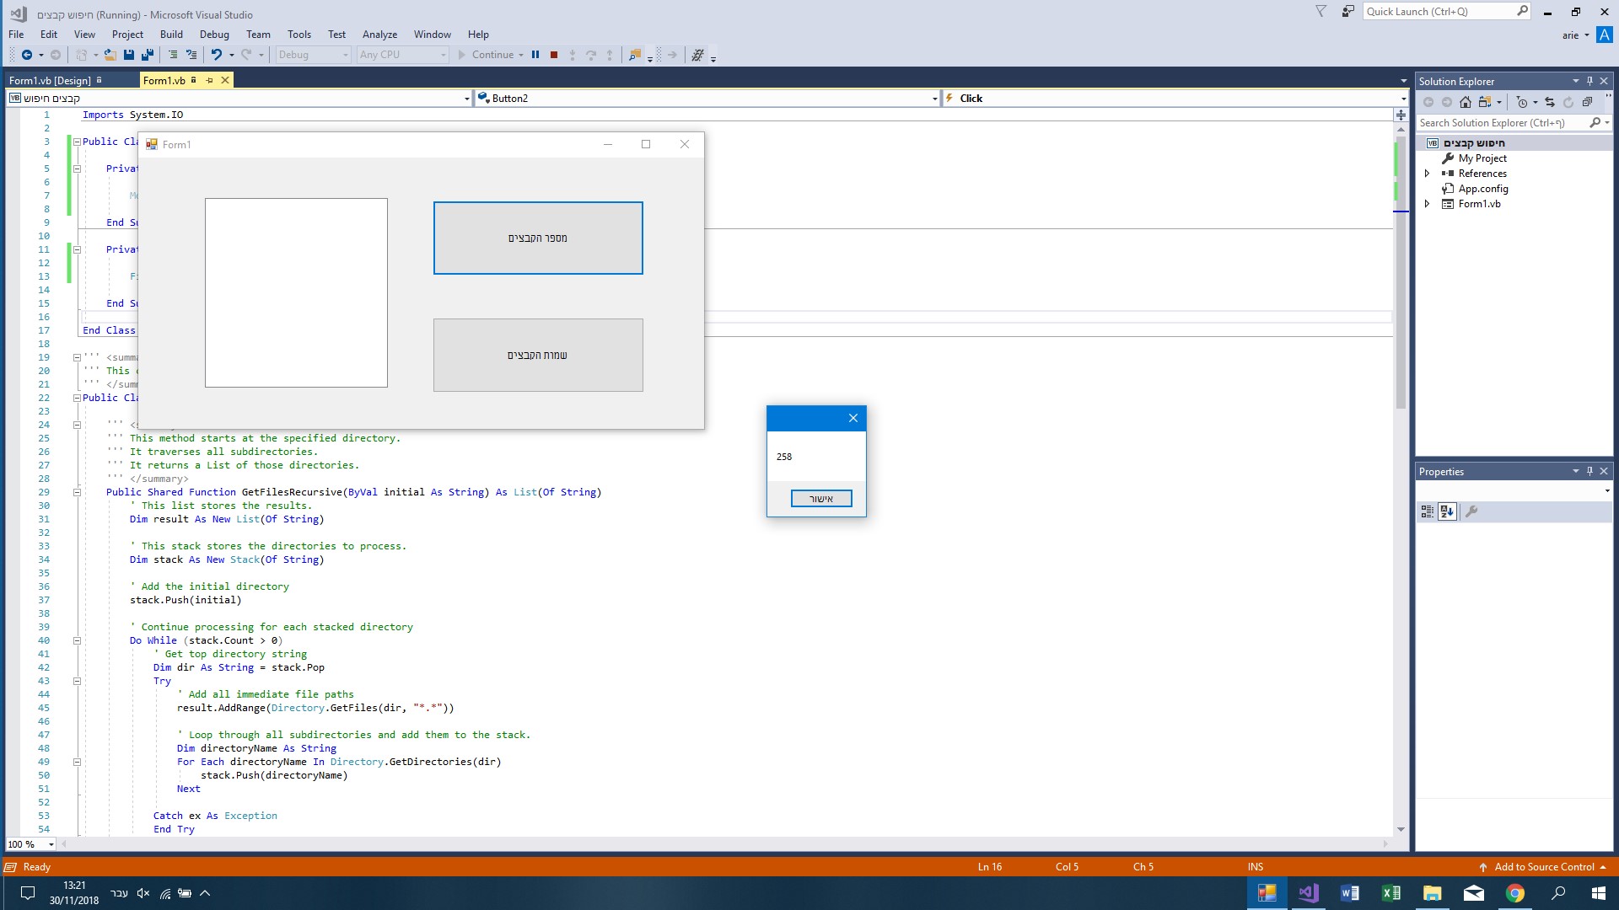Screen dimensions: 1619x910
Task: Click Solution Explorer Home icon
Action: coord(1466,102)
